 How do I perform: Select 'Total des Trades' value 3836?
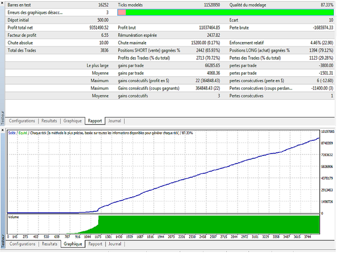pyautogui.click(x=105, y=51)
